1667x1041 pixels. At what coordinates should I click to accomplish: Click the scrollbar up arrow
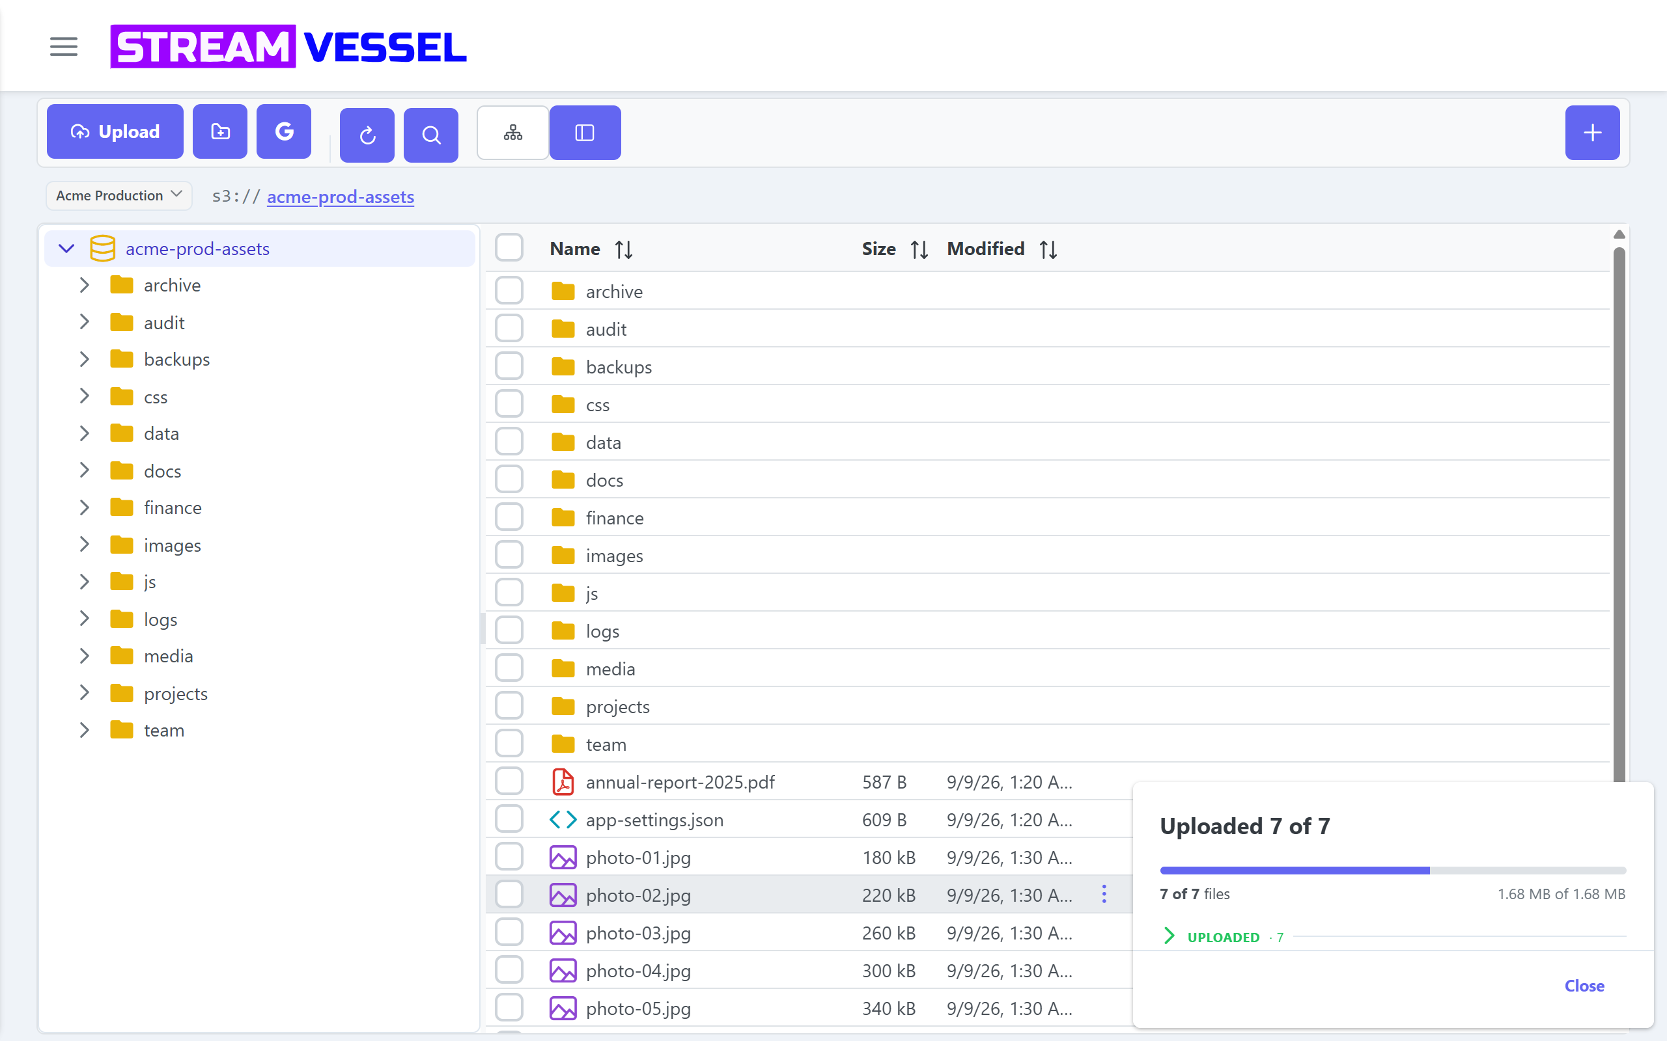coord(1619,235)
